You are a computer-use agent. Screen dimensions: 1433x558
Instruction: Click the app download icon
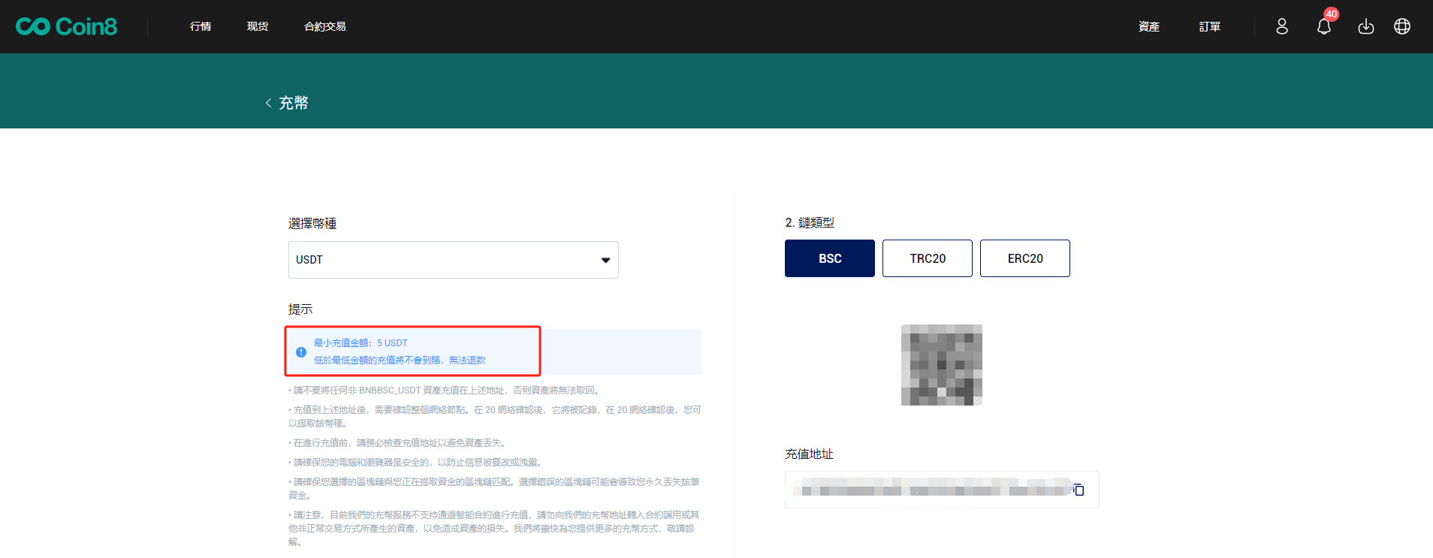click(x=1365, y=26)
